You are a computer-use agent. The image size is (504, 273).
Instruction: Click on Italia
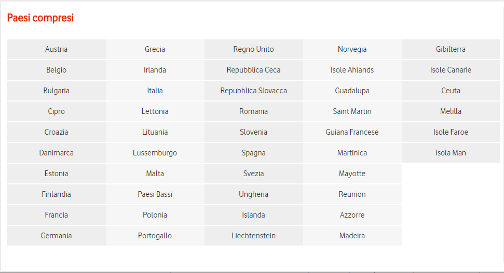pyautogui.click(x=155, y=91)
